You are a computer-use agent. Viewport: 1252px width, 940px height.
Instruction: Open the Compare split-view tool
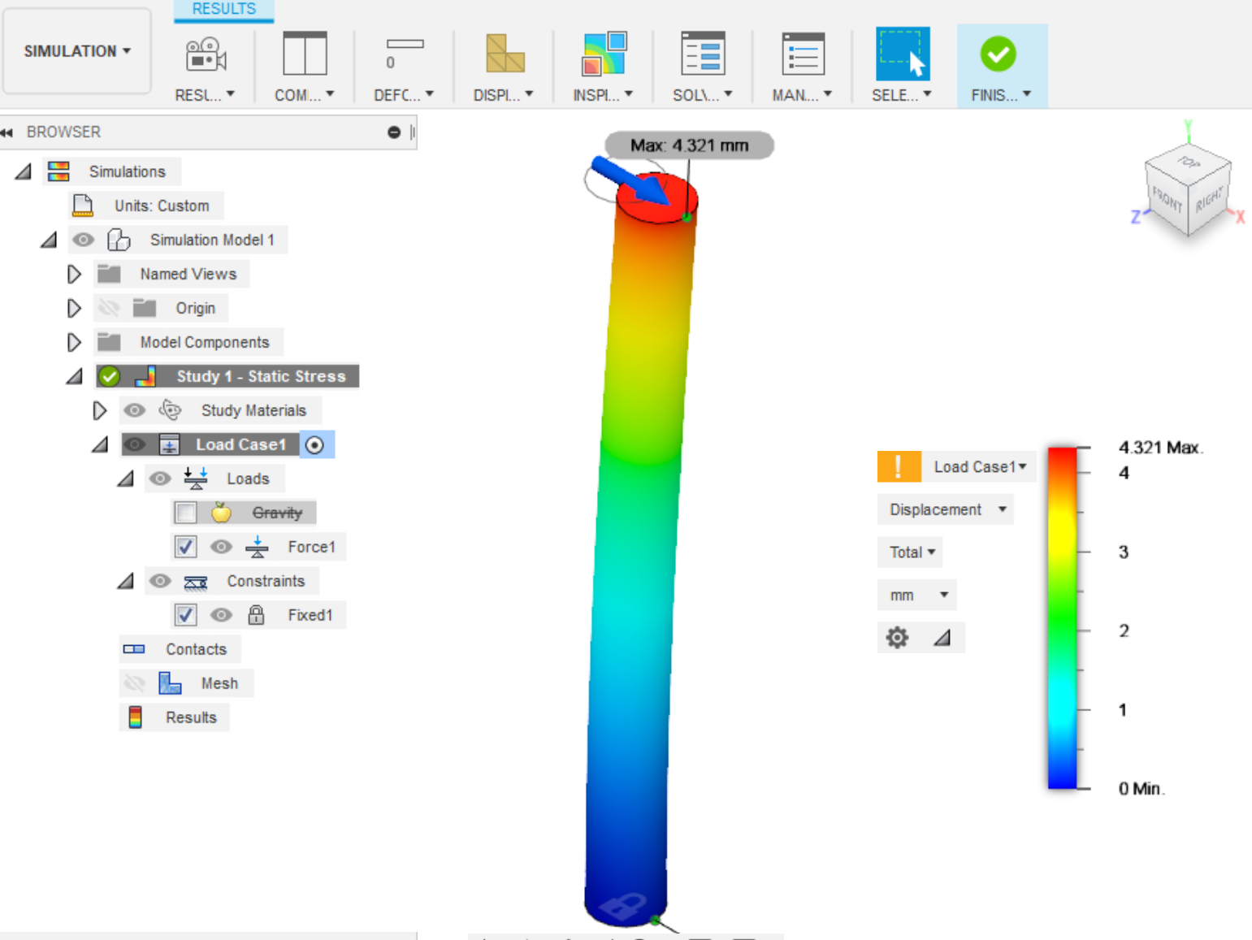[x=305, y=55]
